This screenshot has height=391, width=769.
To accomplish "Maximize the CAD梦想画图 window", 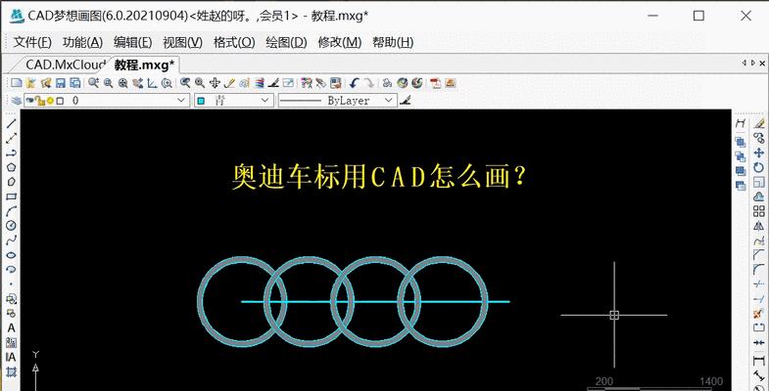I will pos(698,16).
